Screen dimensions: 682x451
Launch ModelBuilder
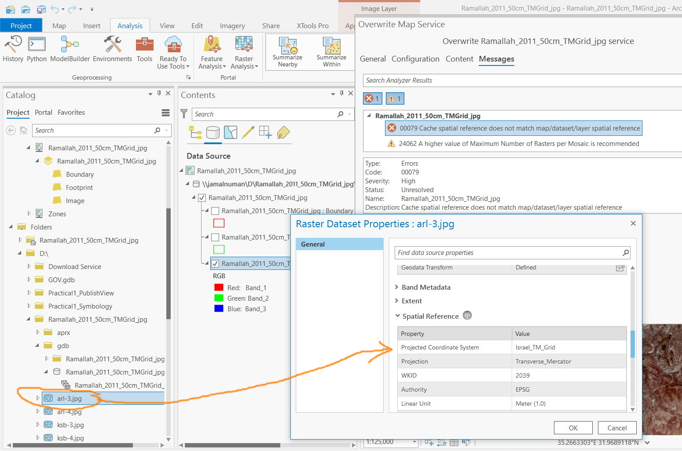(70, 49)
